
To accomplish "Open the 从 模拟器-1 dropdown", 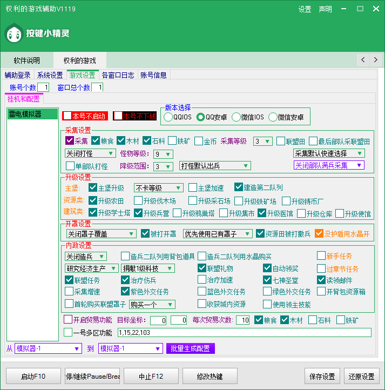I will (48, 348).
